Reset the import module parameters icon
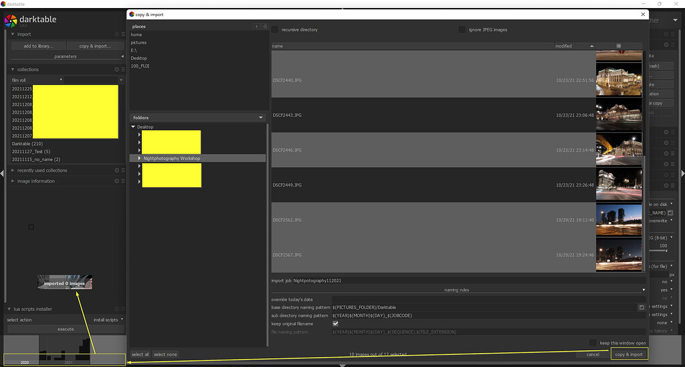This screenshot has width=685, height=367. [x=116, y=34]
